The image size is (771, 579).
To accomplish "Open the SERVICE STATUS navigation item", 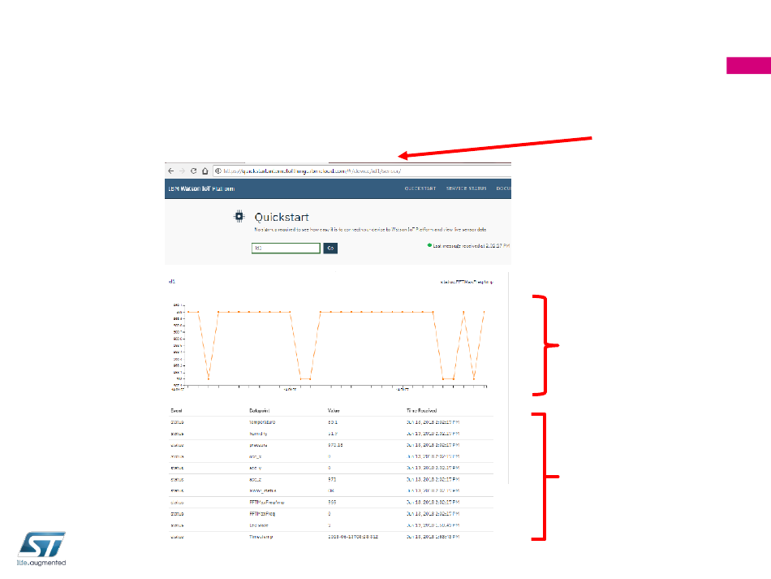I will (x=466, y=189).
